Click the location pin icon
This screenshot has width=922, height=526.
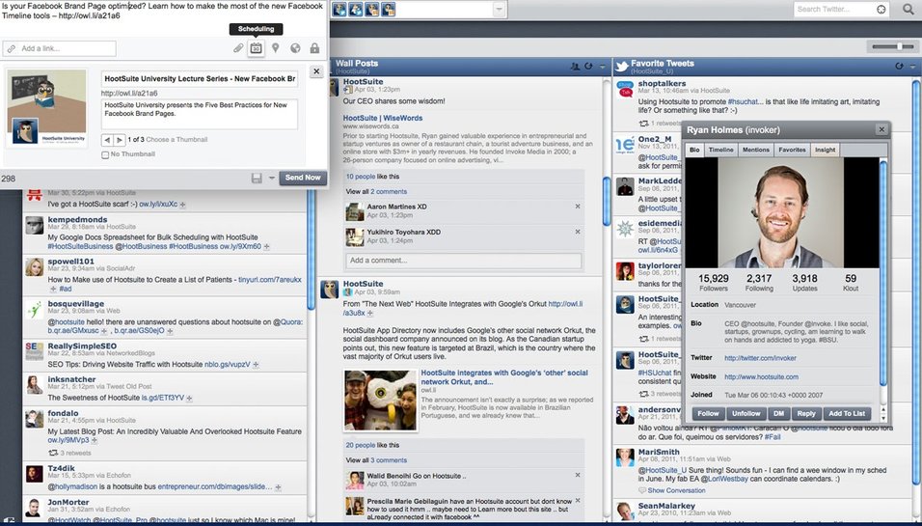(275, 48)
